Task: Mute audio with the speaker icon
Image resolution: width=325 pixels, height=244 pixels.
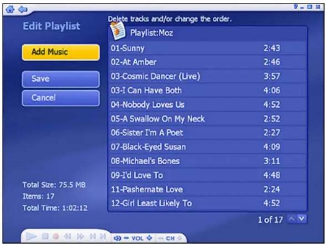Action: 117,238
